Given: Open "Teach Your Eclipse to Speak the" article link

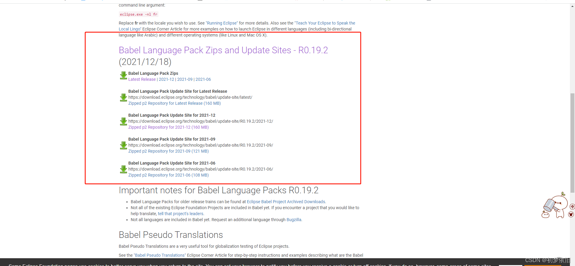Looking at the screenshot, I should pos(325,23).
